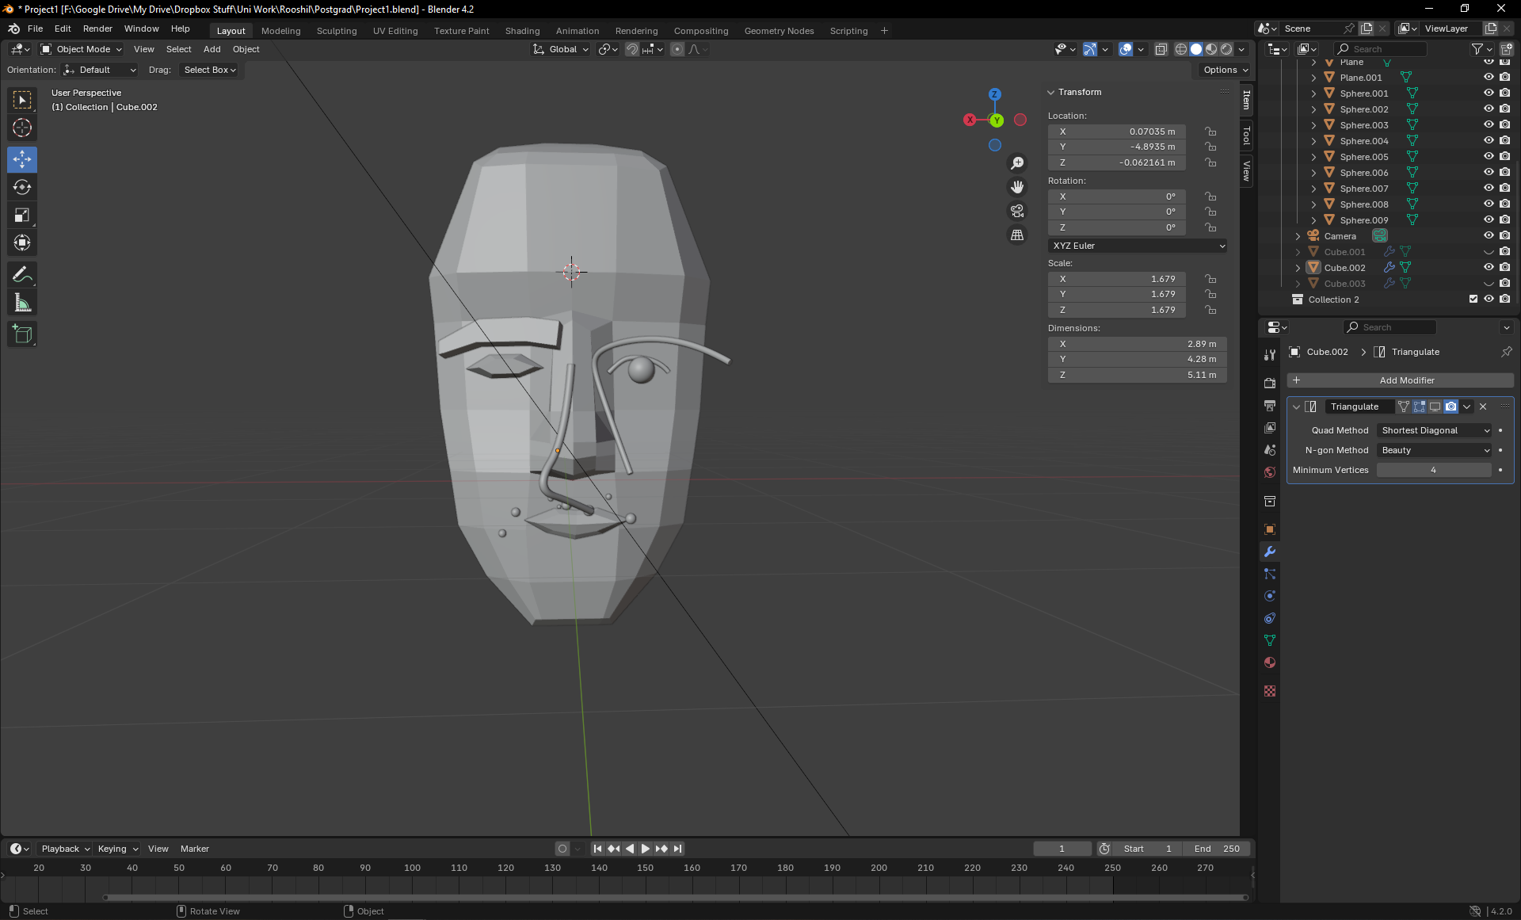Toggle X location lock icon

click(x=1210, y=132)
